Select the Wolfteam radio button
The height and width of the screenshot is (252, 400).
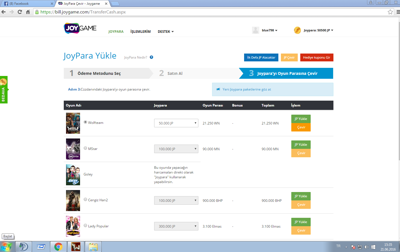85,122
